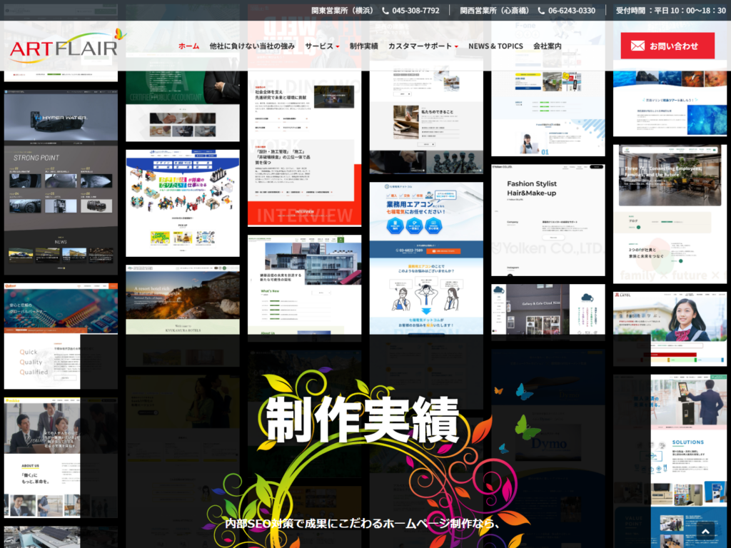Call Kansai office number 06-6243-0330
Viewport: 731px width, 548px height.
click(571, 11)
